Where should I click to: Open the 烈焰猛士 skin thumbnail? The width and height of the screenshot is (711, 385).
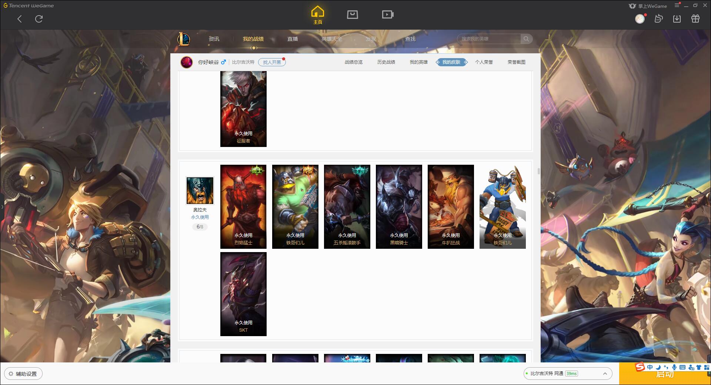[243, 207]
